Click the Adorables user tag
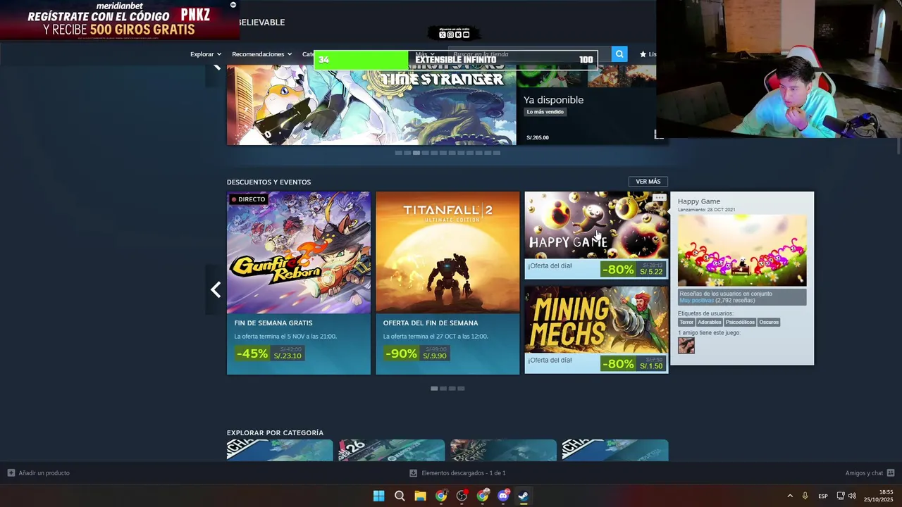Image resolution: width=902 pixels, height=507 pixels. (710, 323)
